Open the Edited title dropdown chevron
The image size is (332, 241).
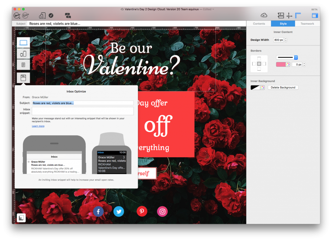[x=213, y=9]
